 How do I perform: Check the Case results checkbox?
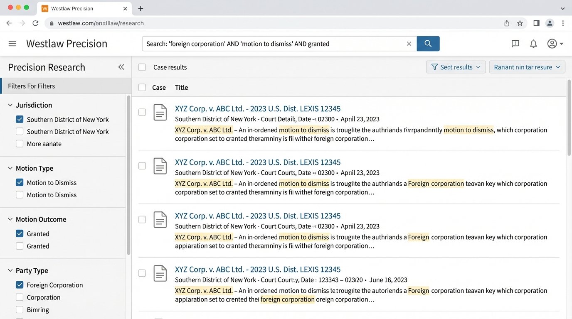(142, 67)
